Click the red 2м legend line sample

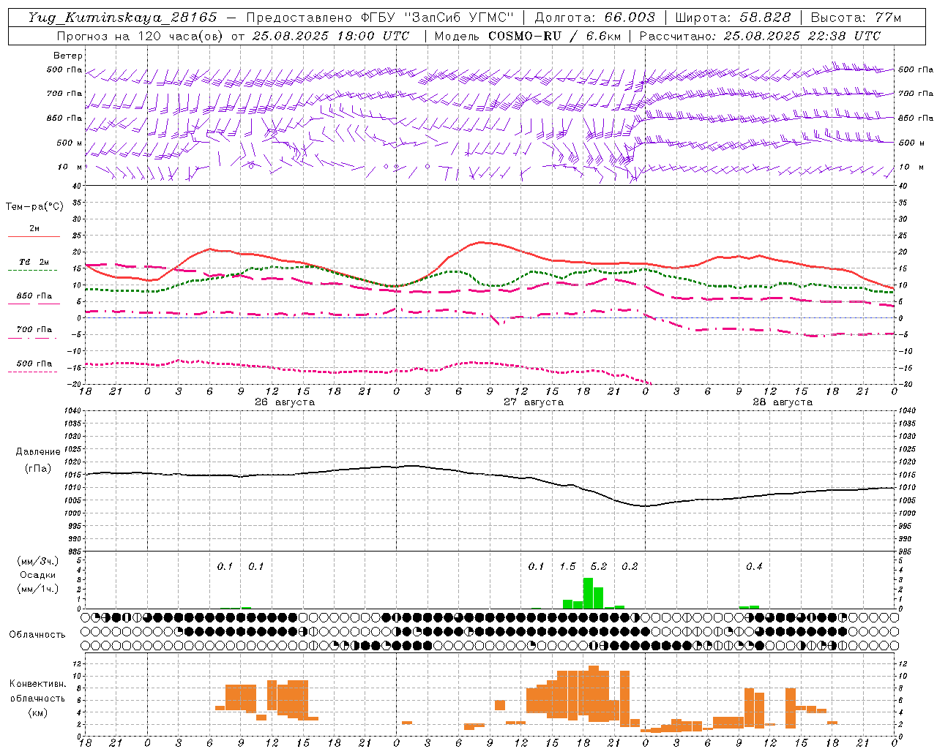(x=34, y=236)
